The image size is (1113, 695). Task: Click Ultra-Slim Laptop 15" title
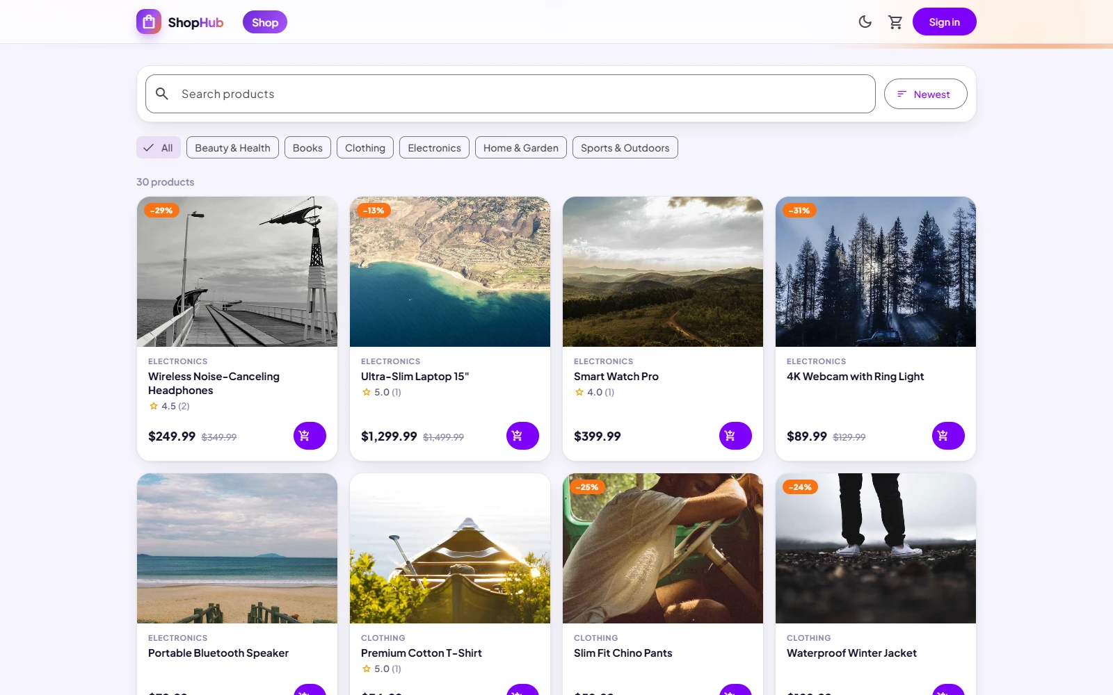pos(415,377)
